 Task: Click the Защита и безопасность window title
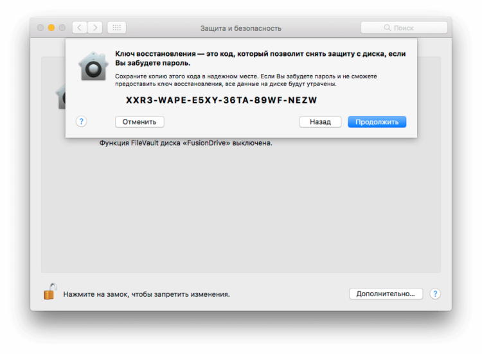(x=241, y=28)
